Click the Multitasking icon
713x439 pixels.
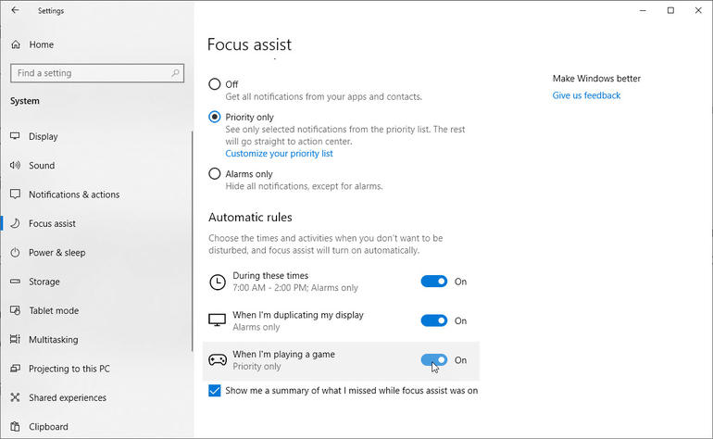[15, 339]
